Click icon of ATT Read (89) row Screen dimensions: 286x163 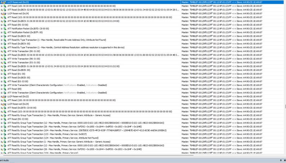5,89
